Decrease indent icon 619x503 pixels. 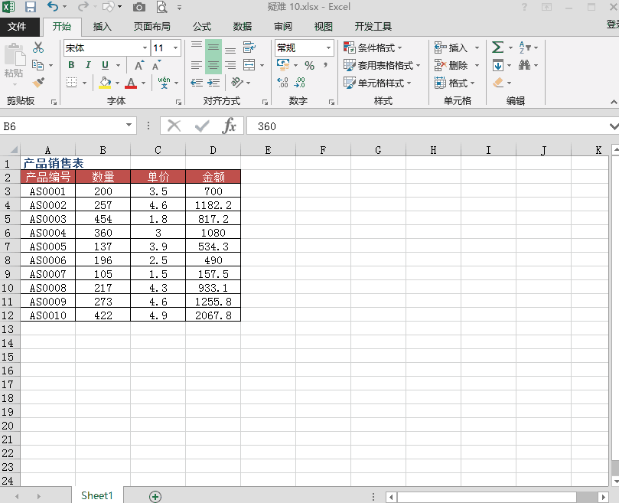(x=197, y=83)
